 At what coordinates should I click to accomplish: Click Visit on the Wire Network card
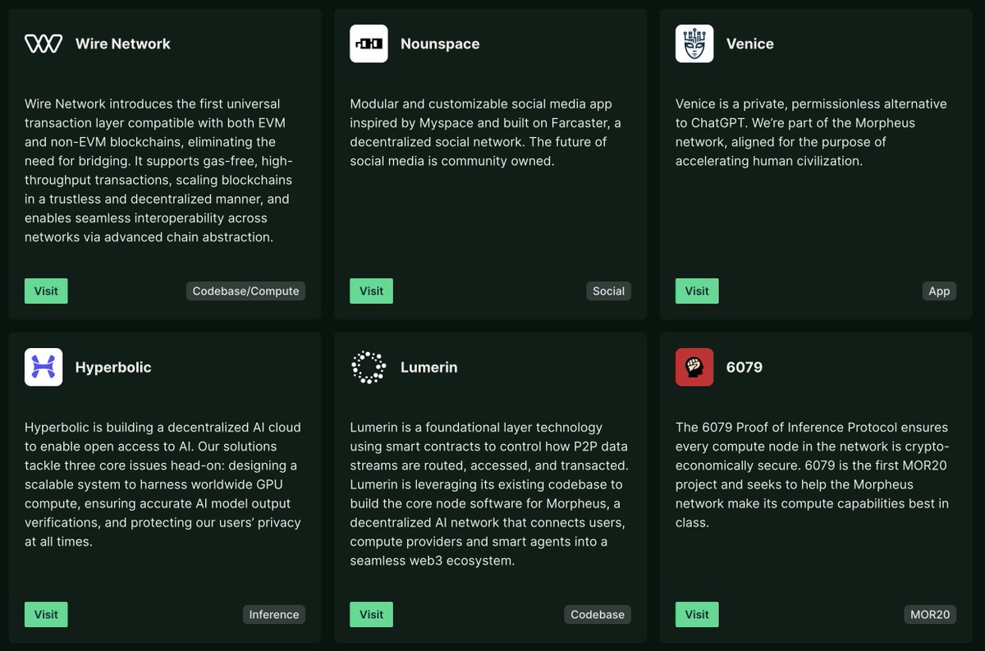tap(46, 291)
